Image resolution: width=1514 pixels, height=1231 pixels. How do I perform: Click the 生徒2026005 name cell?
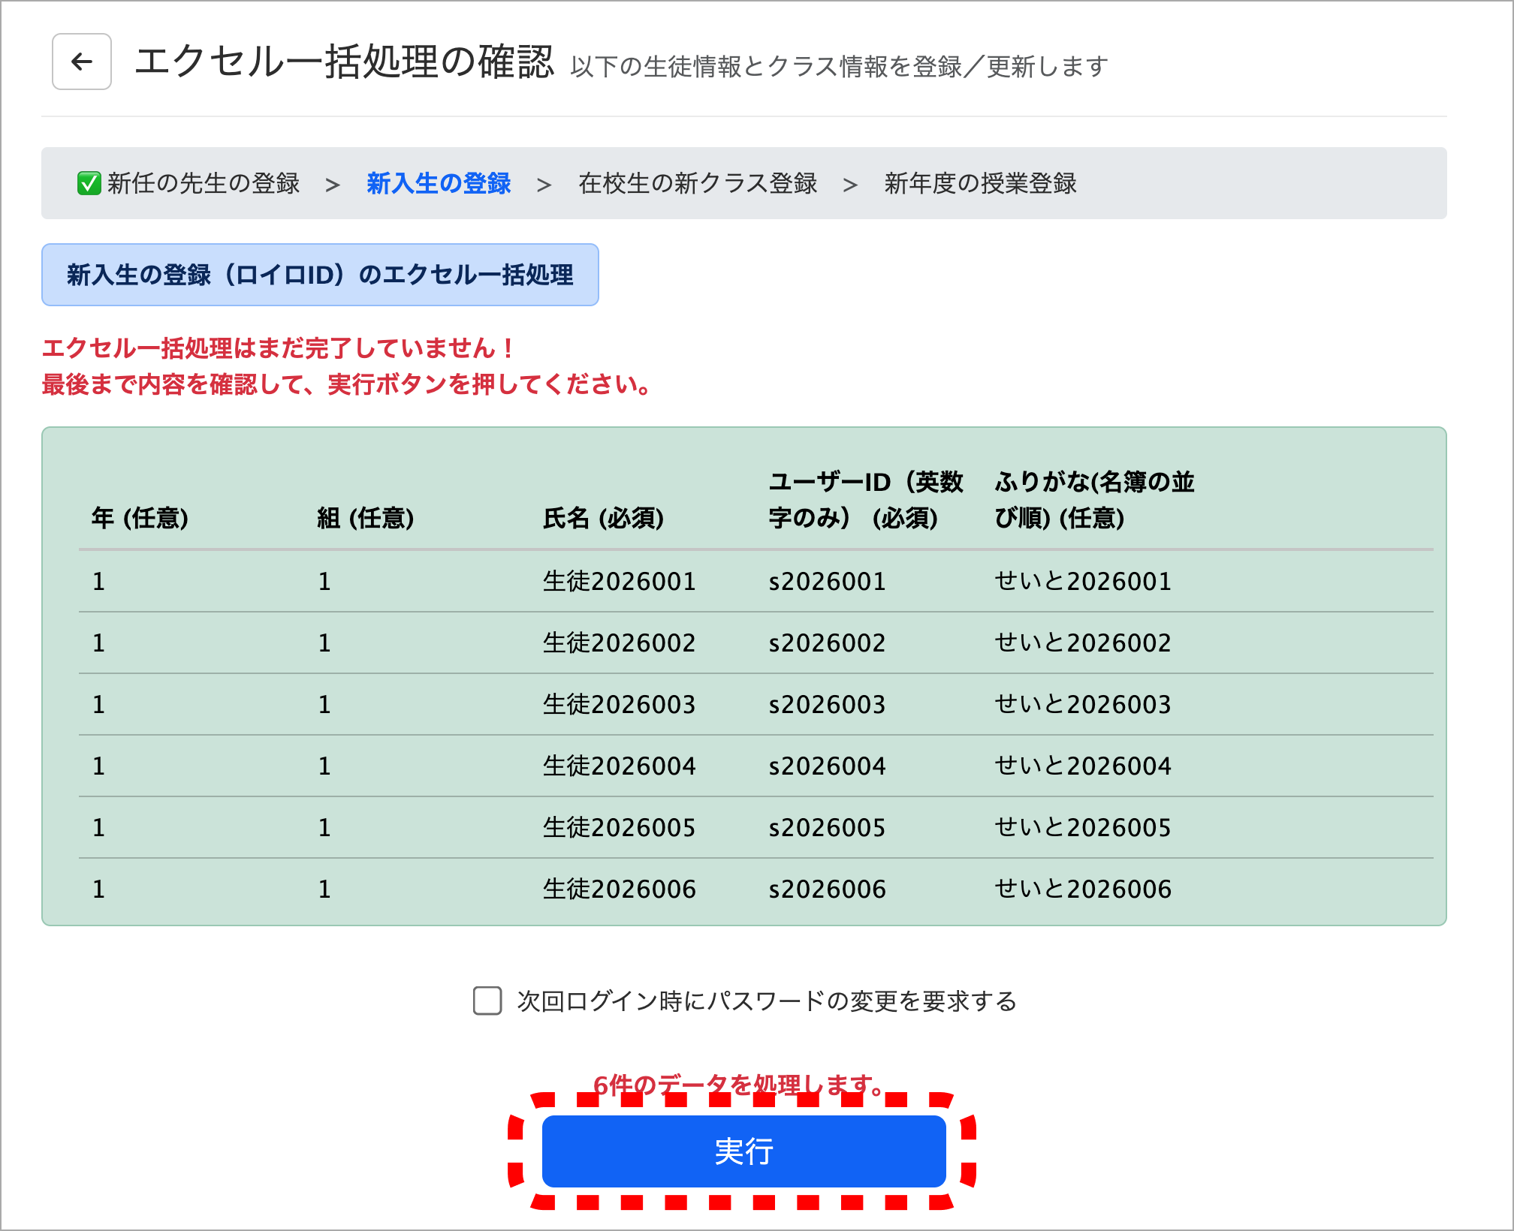click(619, 827)
